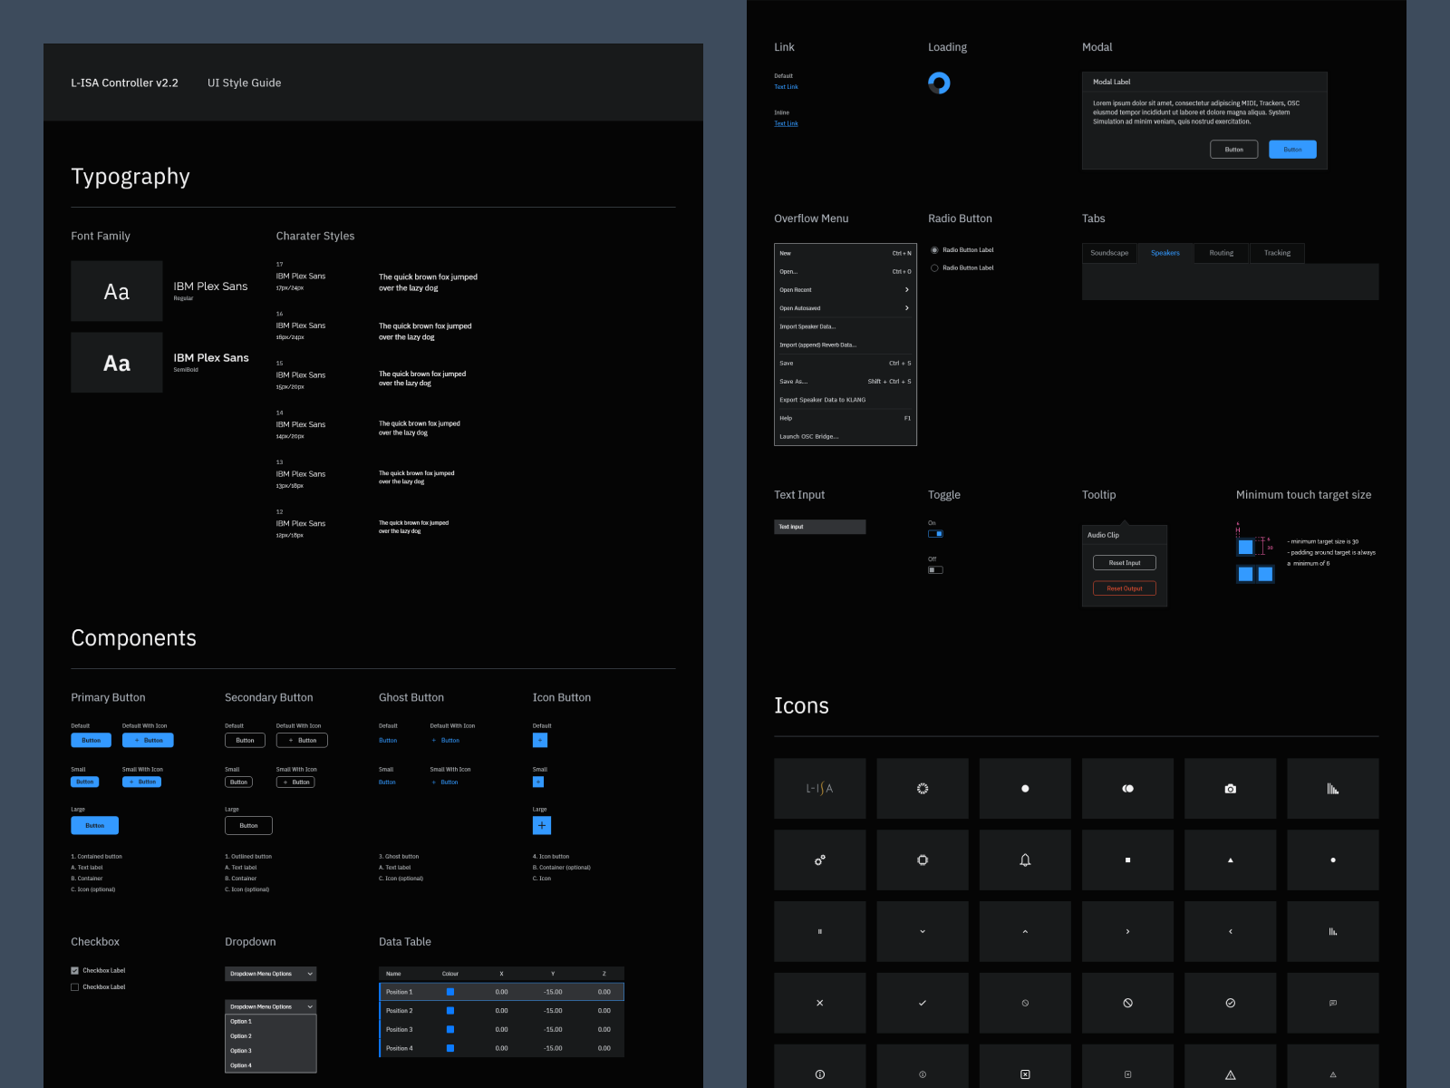The image size is (1450, 1088).
Task: Open the Position 3 colour swatch
Action: (450, 1029)
